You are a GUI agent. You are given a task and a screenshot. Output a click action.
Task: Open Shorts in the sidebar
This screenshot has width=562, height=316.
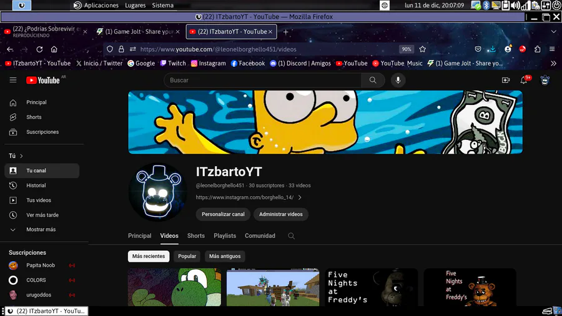coord(42,117)
